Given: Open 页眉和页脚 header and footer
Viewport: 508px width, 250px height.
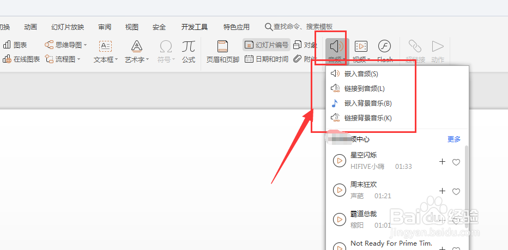Looking at the screenshot, I should tap(223, 52).
